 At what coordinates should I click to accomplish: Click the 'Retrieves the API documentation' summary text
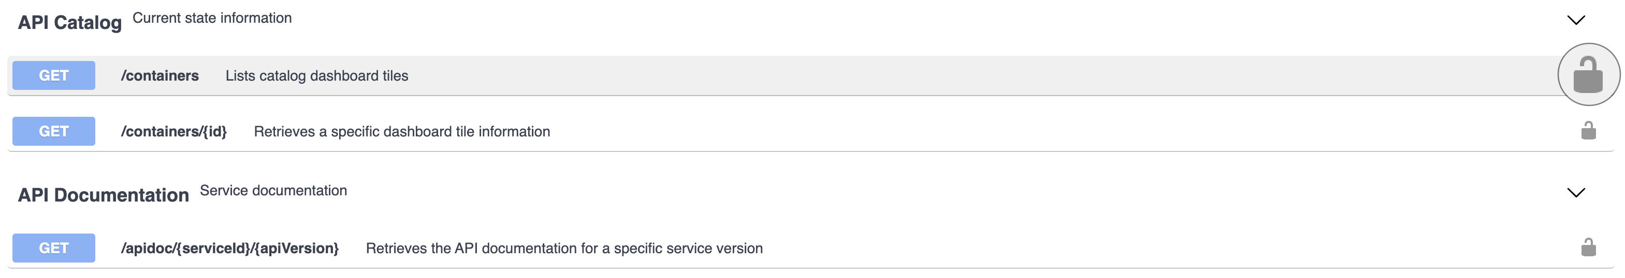coord(564,249)
